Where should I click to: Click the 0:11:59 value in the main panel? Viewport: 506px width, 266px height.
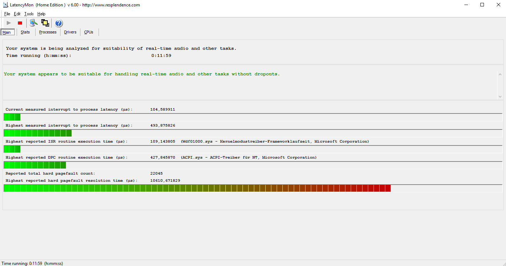tap(161, 56)
